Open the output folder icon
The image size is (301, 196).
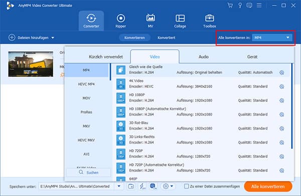[131, 186]
